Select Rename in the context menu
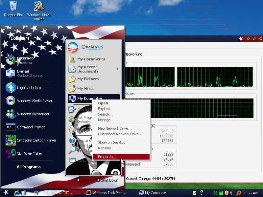Viewport: 263px width, 197px height. pos(121,148)
